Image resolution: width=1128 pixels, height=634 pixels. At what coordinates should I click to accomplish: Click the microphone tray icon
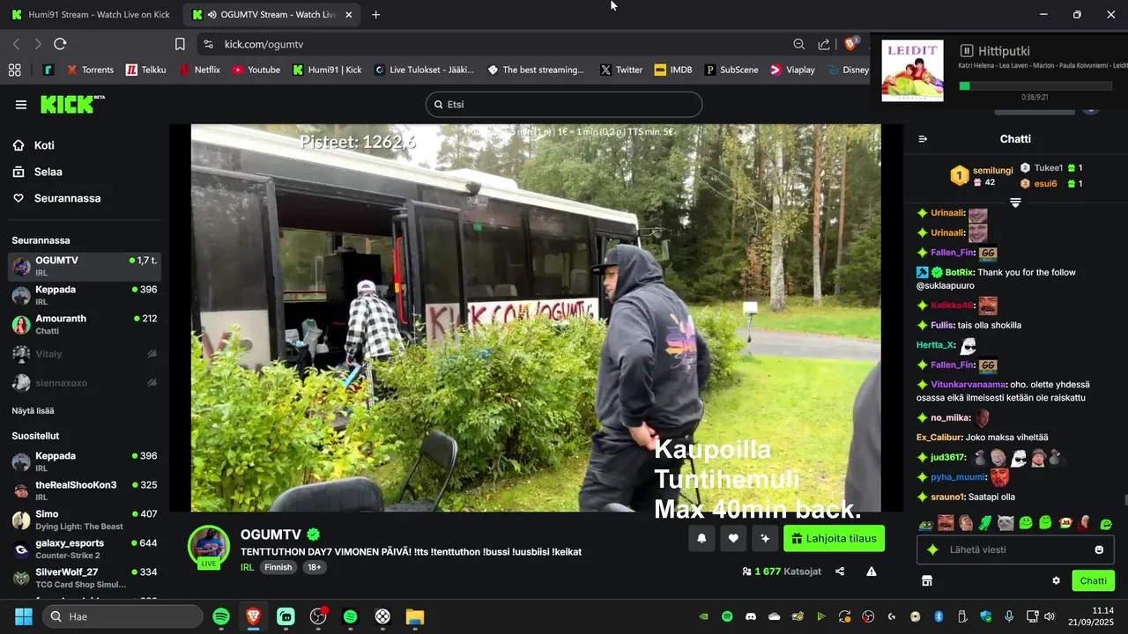click(x=1009, y=616)
